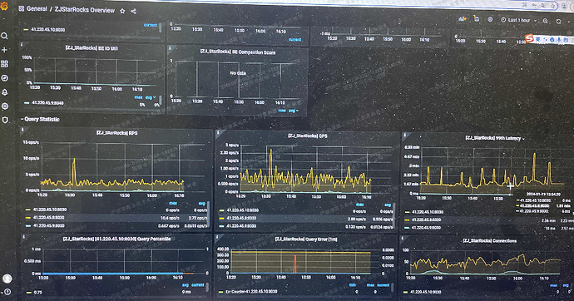Open the Configuration gear icon in the sidebar

[x=4, y=106]
